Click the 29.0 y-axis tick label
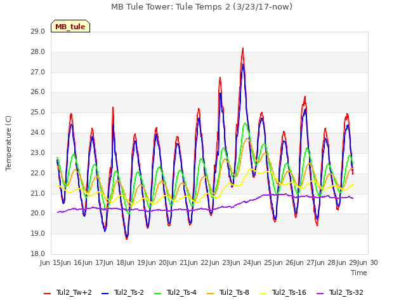 38,32
